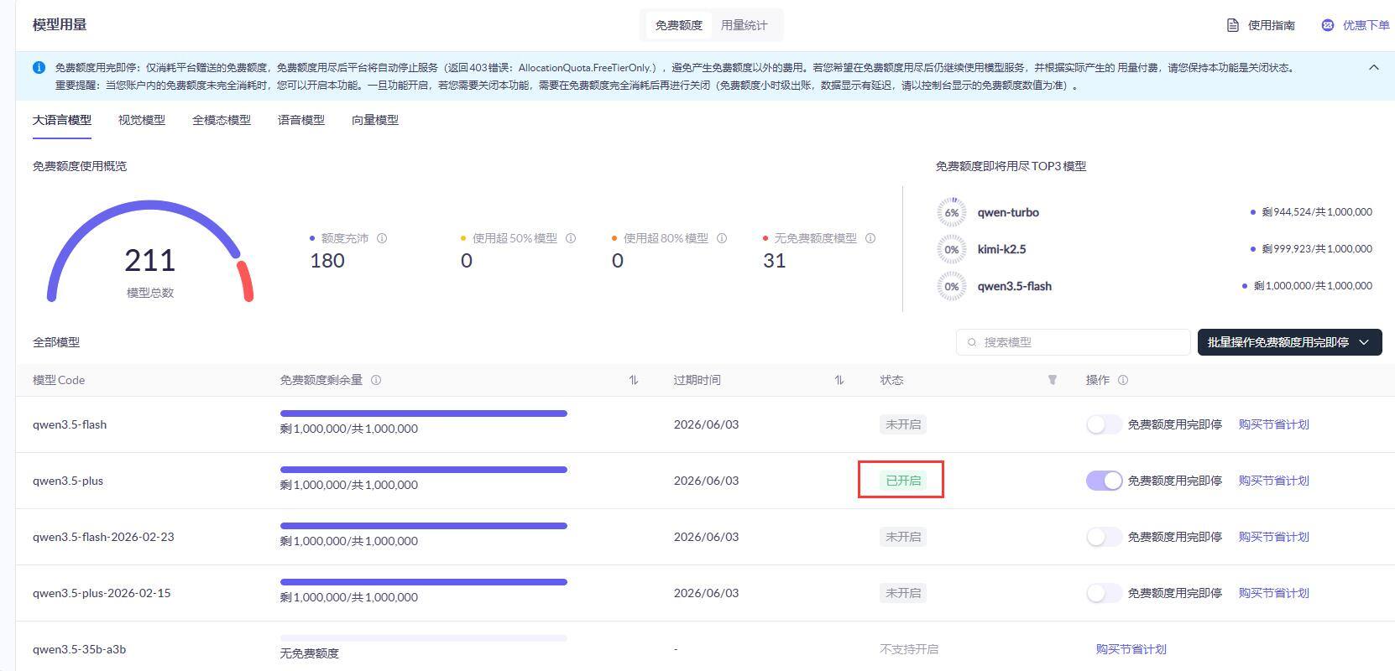Disable 免费额度用完即停 toggle for qwen3.5-plus
The width and height of the screenshot is (1395, 671).
(x=1104, y=481)
